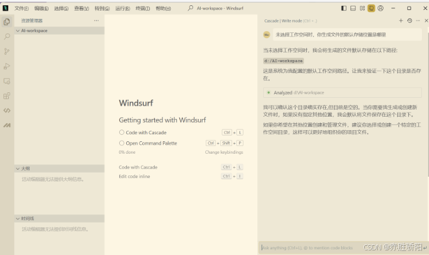Open the 帮助(H) menu
This screenshot has width=429, height=255.
pos(163,8)
